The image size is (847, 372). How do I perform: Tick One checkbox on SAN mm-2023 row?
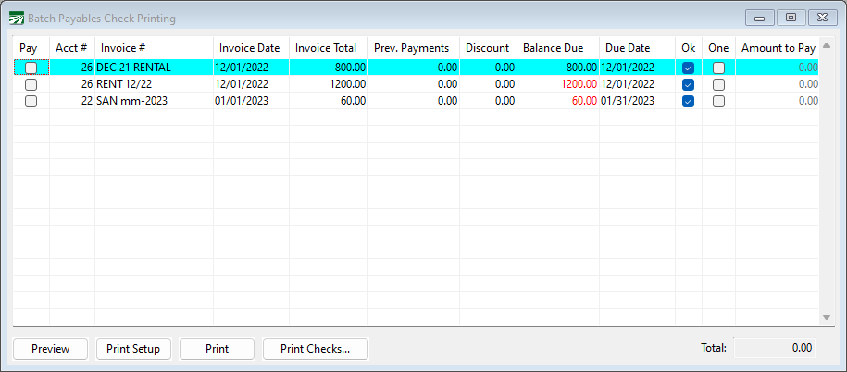point(718,101)
